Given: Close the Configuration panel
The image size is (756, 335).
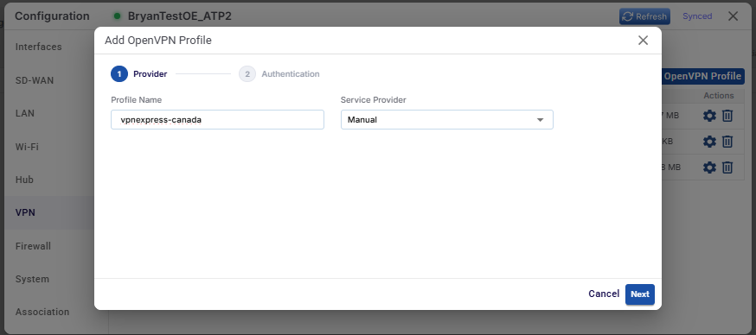Looking at the screenshot, I should (733, 16).
